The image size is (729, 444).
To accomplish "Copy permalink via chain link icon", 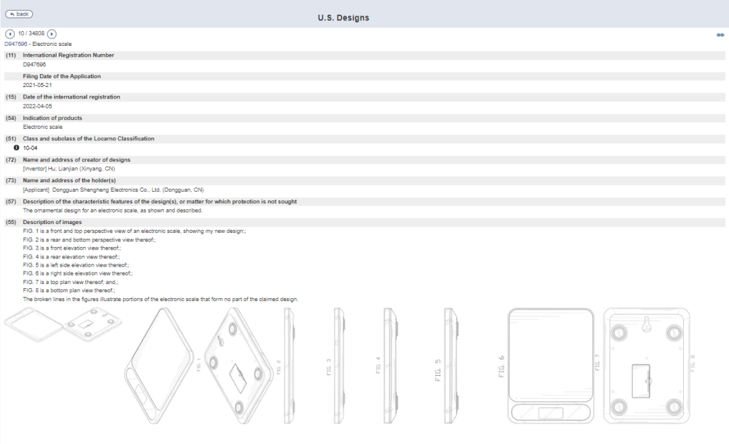I will point(720,35).
